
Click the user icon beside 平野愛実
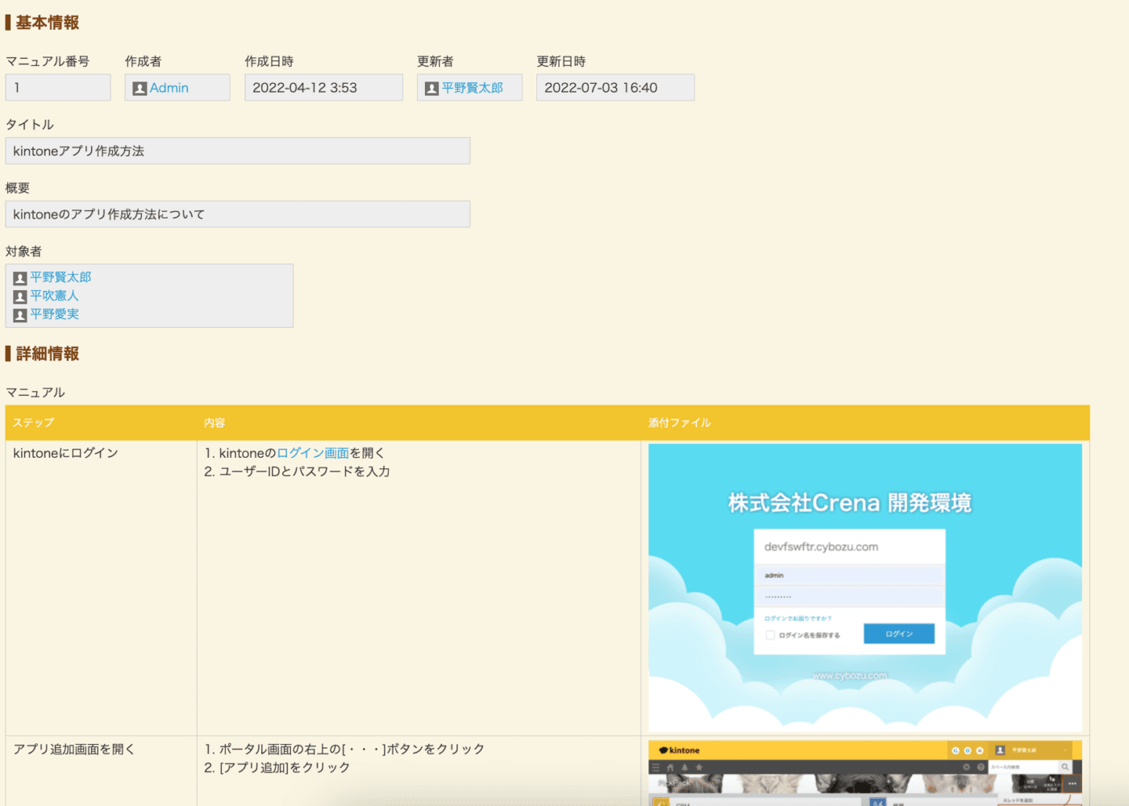(20, 315)
